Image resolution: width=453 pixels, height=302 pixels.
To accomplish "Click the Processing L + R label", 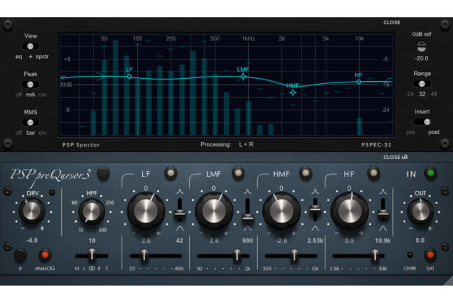I will coord(227,144).
